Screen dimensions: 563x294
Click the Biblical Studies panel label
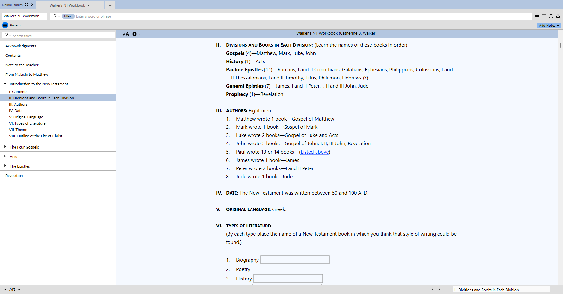(12, 5)
